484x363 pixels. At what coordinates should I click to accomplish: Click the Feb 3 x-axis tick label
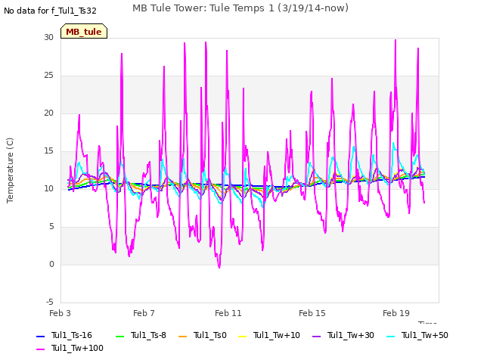click(60, 313)
